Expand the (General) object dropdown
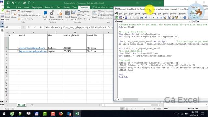 tap(190, 21)
